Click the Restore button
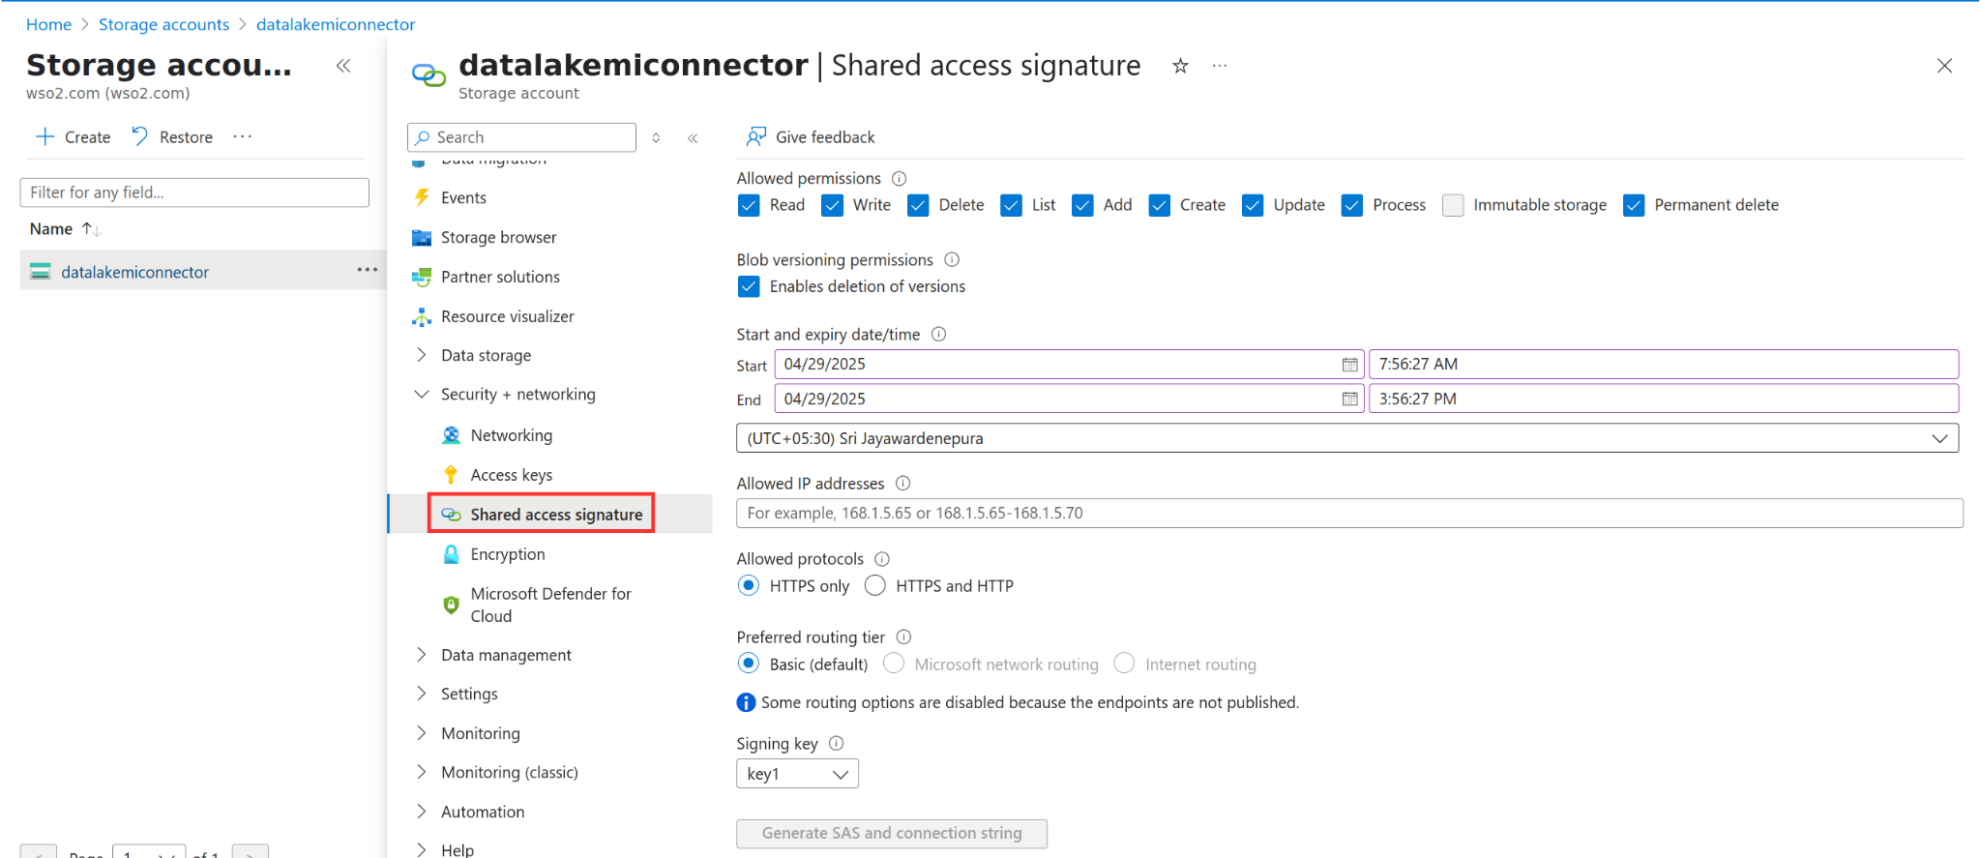Image resolution: width=1981 pixels, height=858 pixels. [172, 136]
